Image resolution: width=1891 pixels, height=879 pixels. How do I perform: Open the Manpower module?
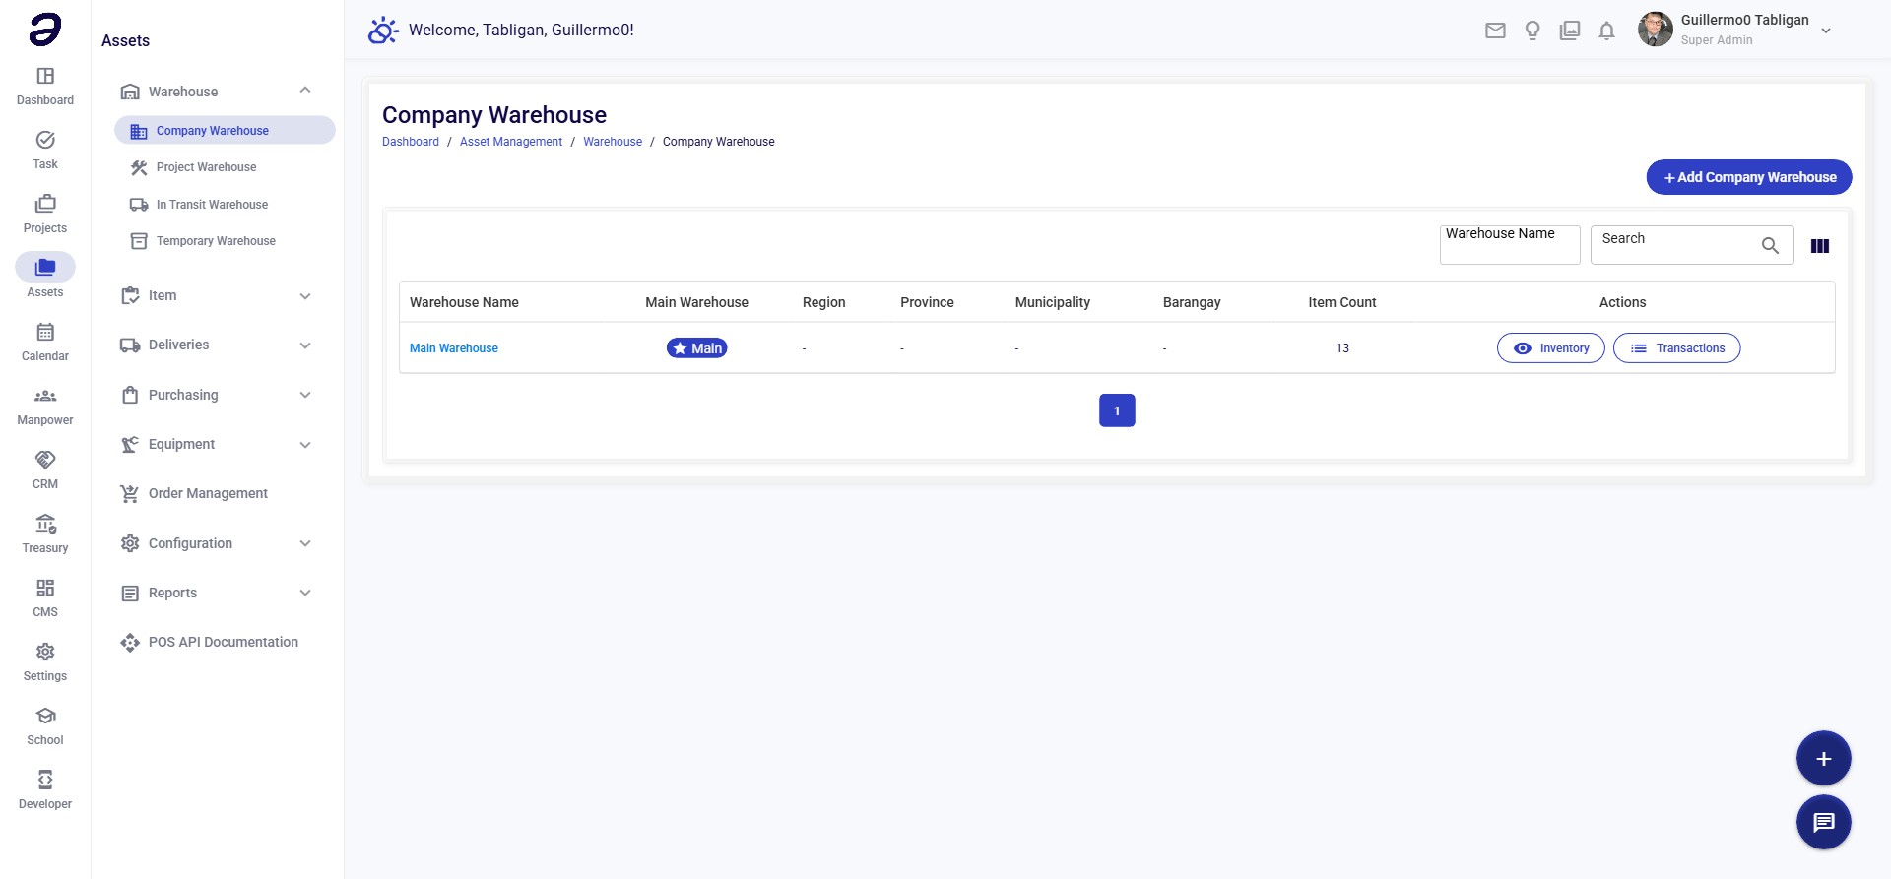45,406
